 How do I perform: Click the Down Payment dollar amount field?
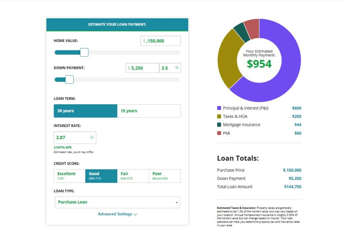142,68
